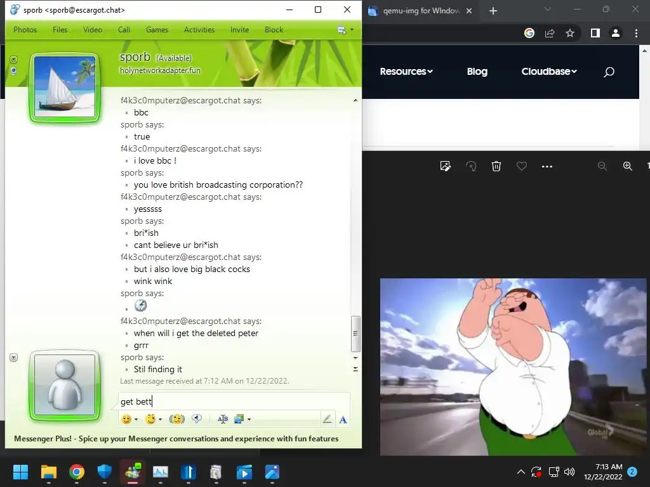Show hidden system tray icons chevron
650x487 pixels.
point(521,472)
